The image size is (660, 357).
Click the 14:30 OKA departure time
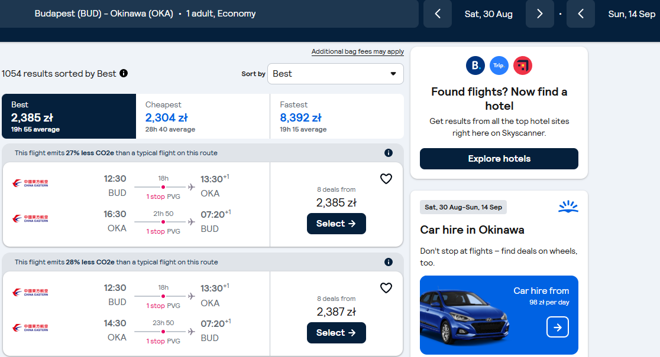click(x=115, y=323)
